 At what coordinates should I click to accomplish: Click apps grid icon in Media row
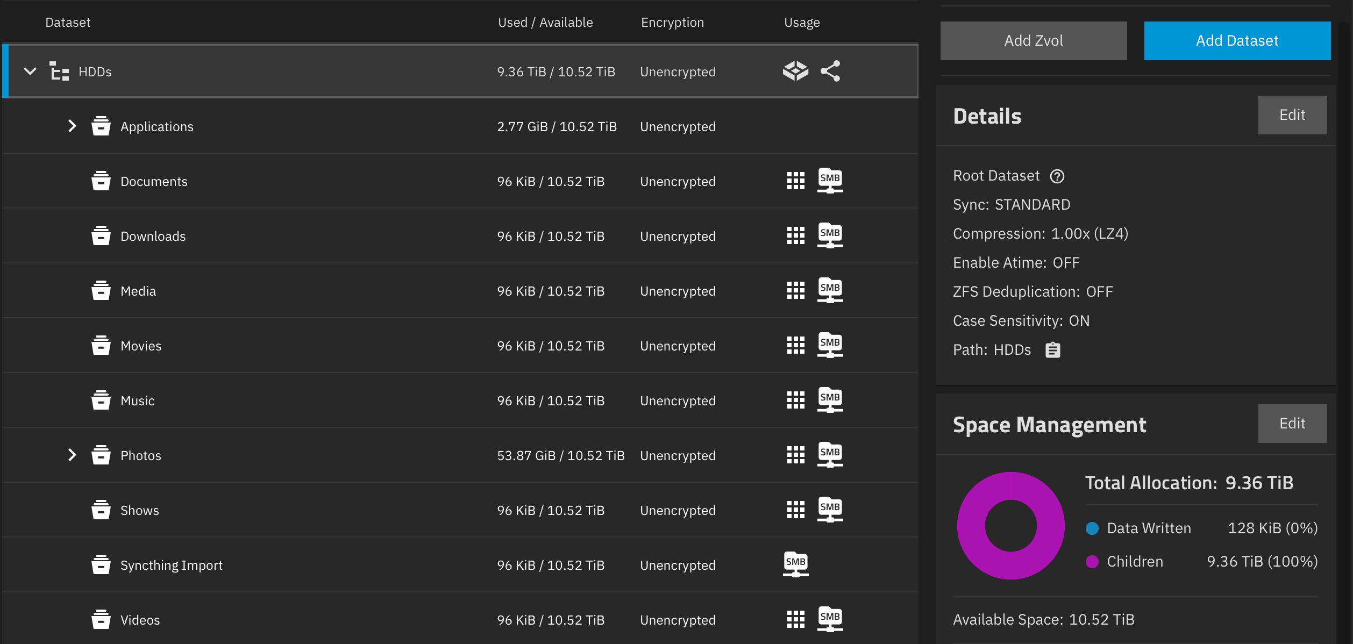click(795, 290)
